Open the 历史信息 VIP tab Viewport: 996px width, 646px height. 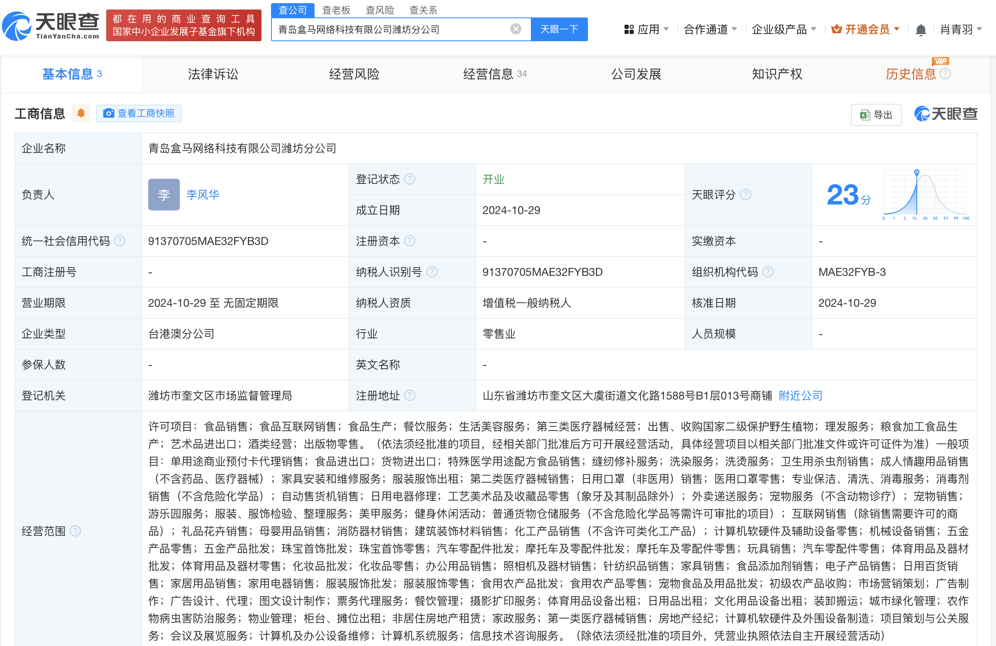911,74
